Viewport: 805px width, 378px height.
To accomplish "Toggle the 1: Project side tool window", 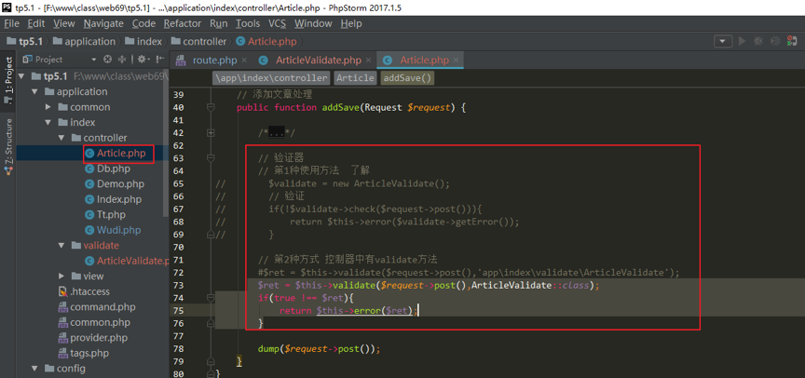I will (8, 80).
